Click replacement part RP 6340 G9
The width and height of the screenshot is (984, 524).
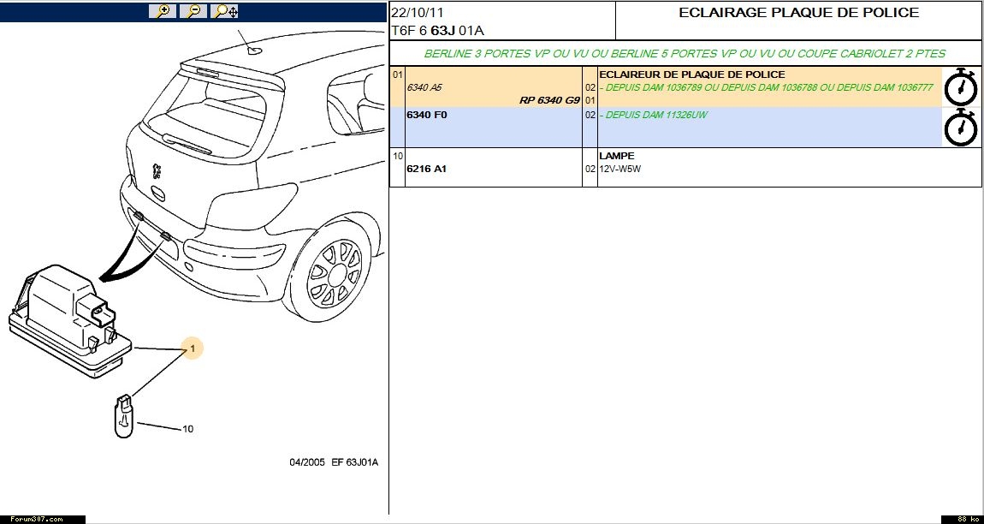tap(549, 100)
